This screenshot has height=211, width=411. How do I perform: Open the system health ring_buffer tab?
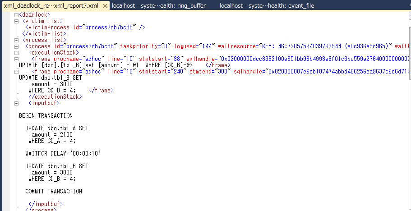(159, 5)
